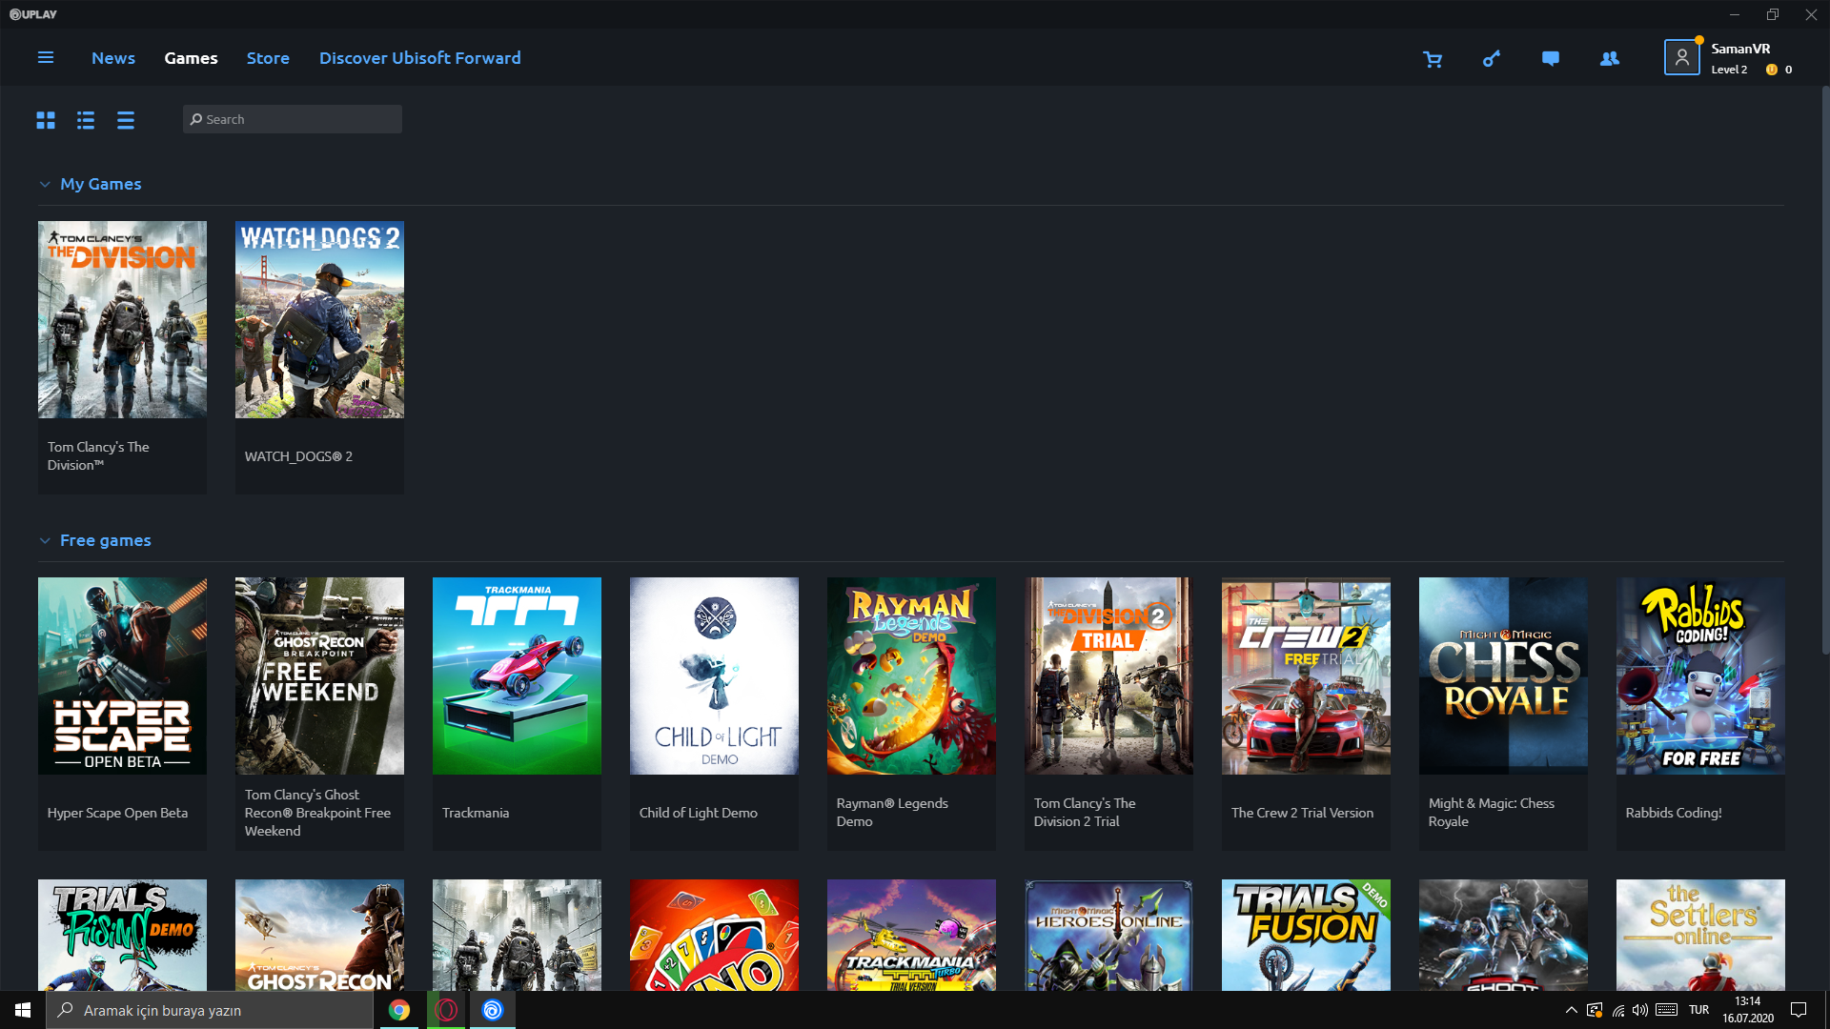Switch to detailed list view
1830x1029 pixels.
pos(86,120)
